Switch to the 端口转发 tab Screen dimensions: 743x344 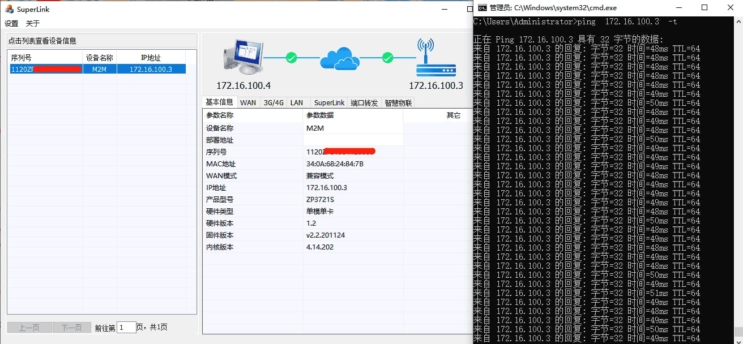point(364,102)
